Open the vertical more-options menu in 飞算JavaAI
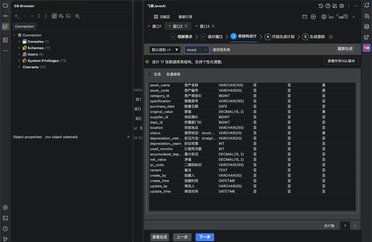This screenshot has width=372, height=242. click(x=348, y=6)
